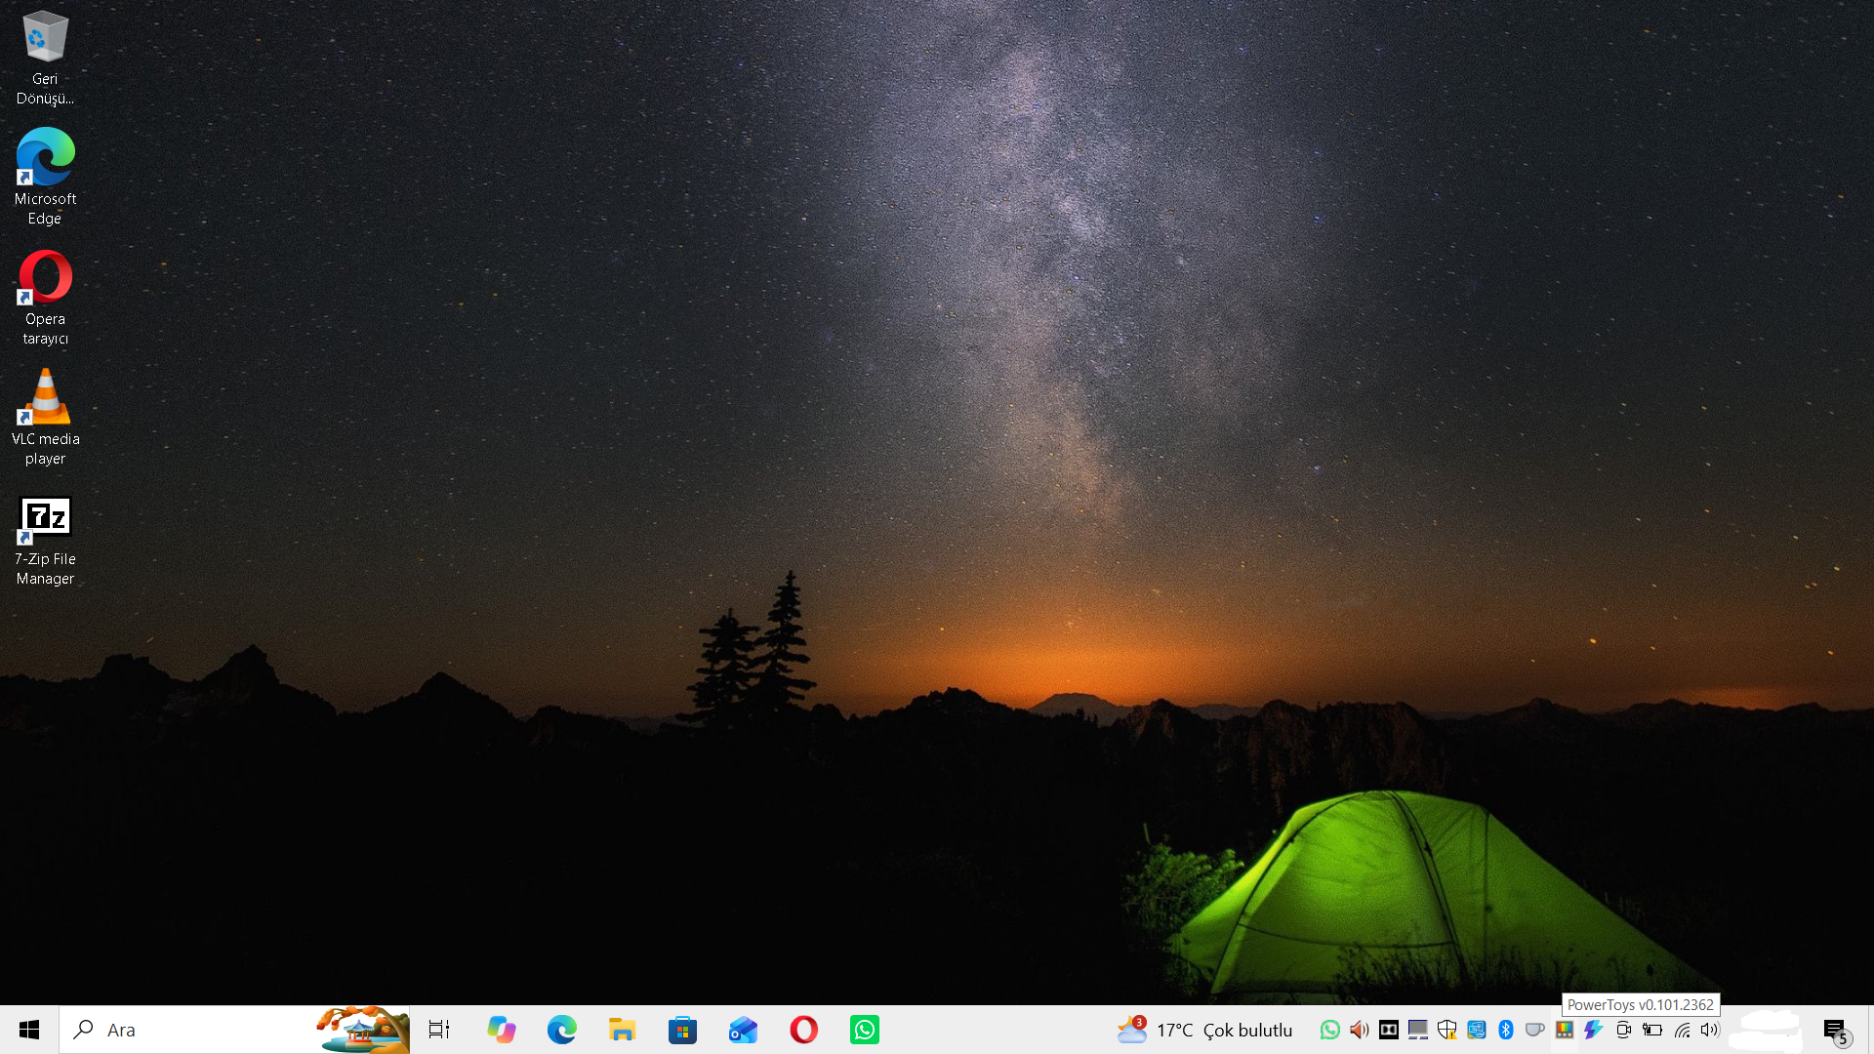This screenshot has height=1054, width=1874.
Task: Click the Meet Now camera tray icon
Action: pyautogui.click(x=1624, y=1030)
